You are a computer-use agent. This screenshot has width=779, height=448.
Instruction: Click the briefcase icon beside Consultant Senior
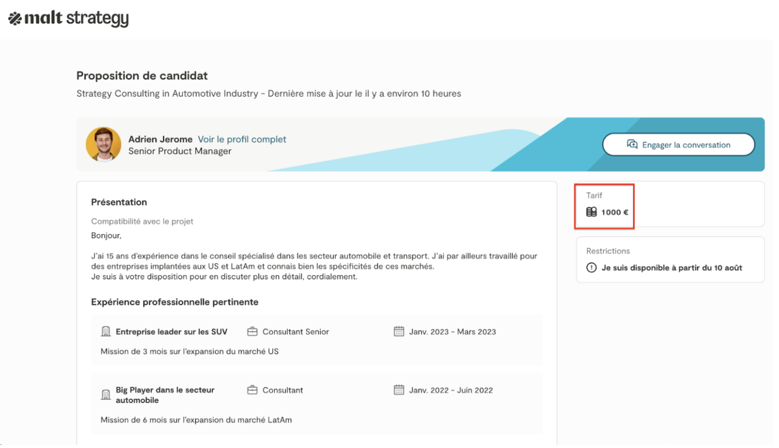coord(252,332)
